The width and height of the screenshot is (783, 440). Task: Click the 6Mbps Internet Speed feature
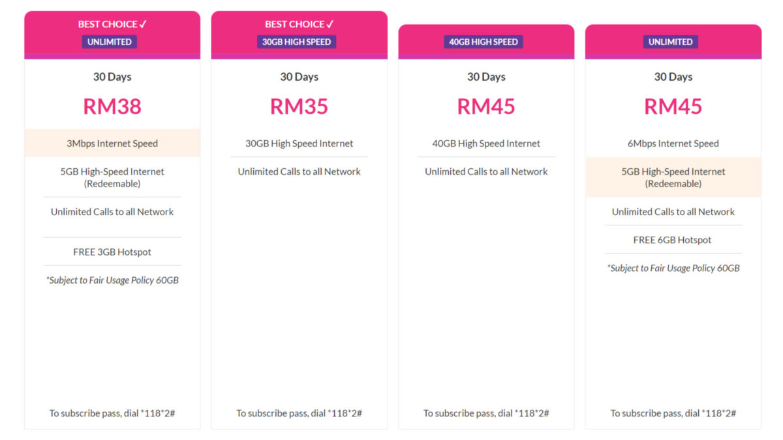pos(673,143)
